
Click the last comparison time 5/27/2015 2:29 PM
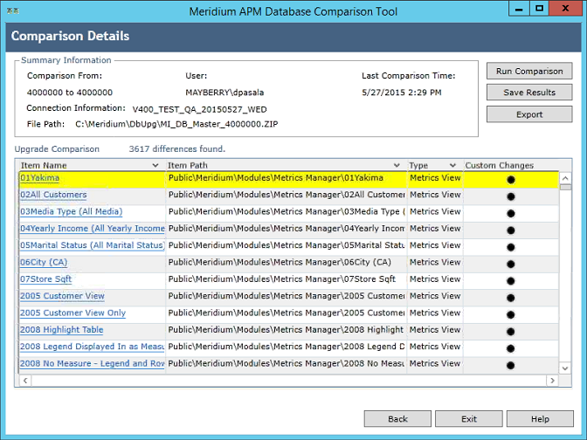[x=401, y=93]
